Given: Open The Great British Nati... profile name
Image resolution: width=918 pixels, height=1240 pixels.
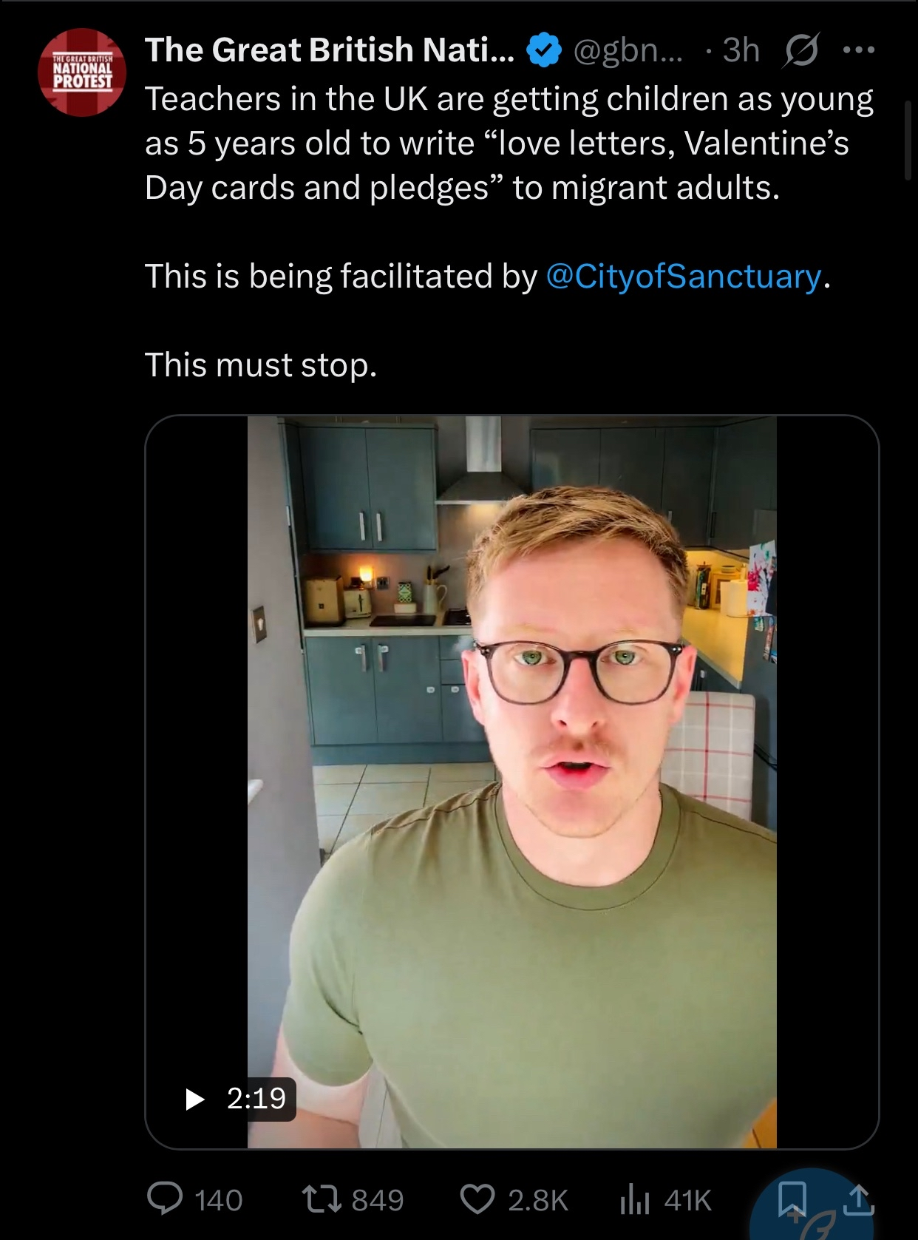Looking at the screenshot, I should coord(330,50).
